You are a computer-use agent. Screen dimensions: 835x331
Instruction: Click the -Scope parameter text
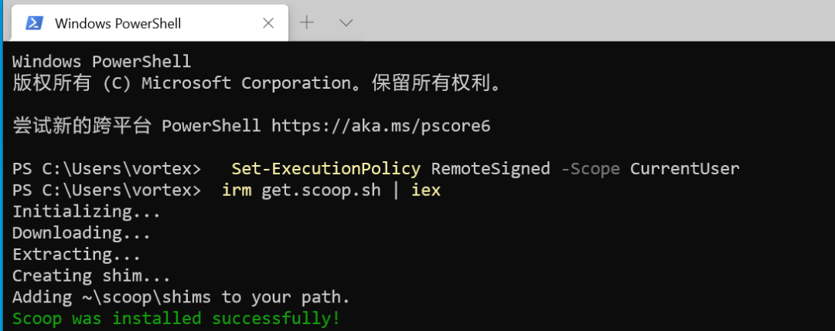pos(591,168)
